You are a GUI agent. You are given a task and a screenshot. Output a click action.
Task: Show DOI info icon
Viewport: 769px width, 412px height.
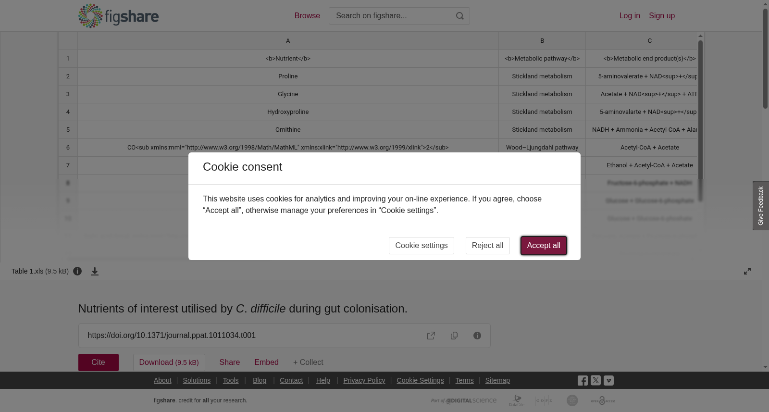(x=477, y=336)
